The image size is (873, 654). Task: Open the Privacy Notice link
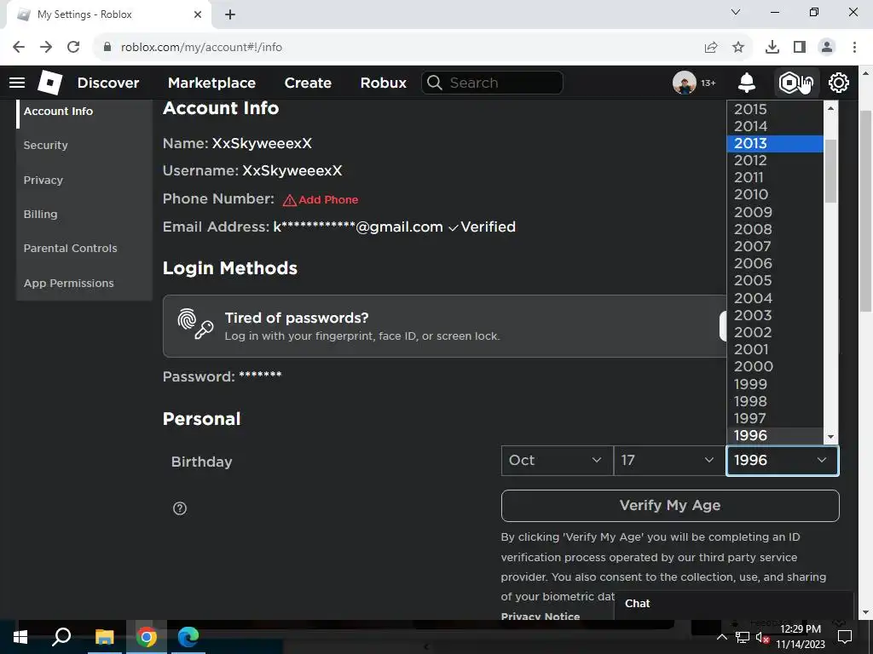[540, 616]
